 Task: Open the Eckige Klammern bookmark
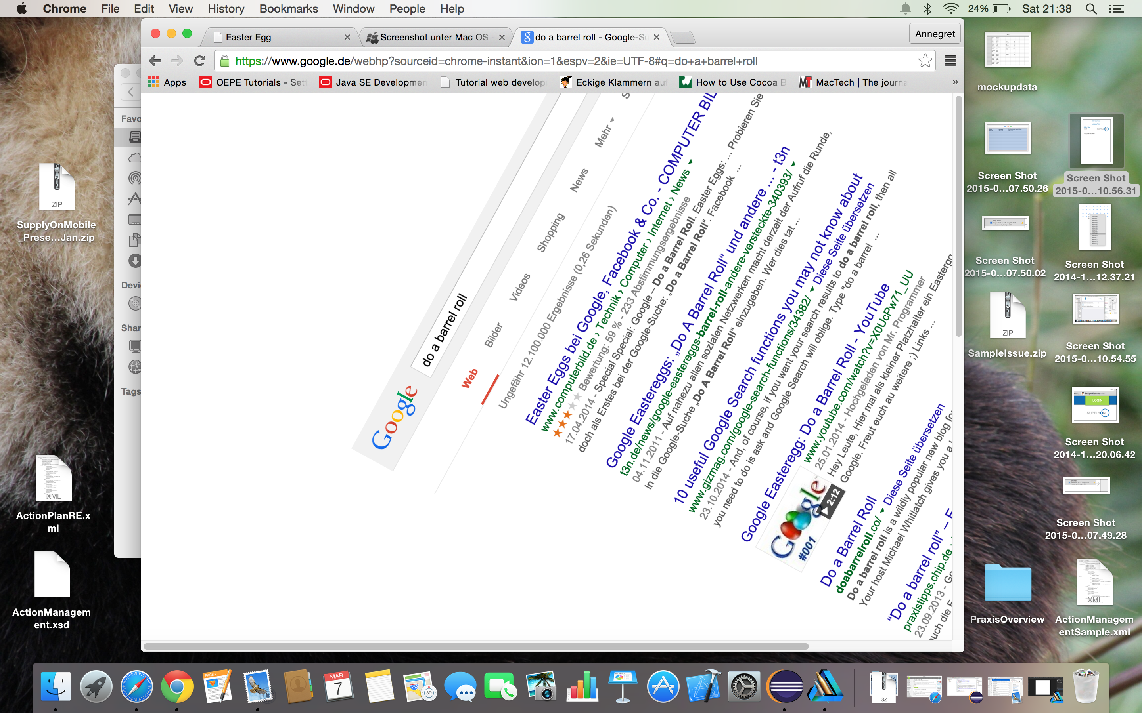click(613, 82)
